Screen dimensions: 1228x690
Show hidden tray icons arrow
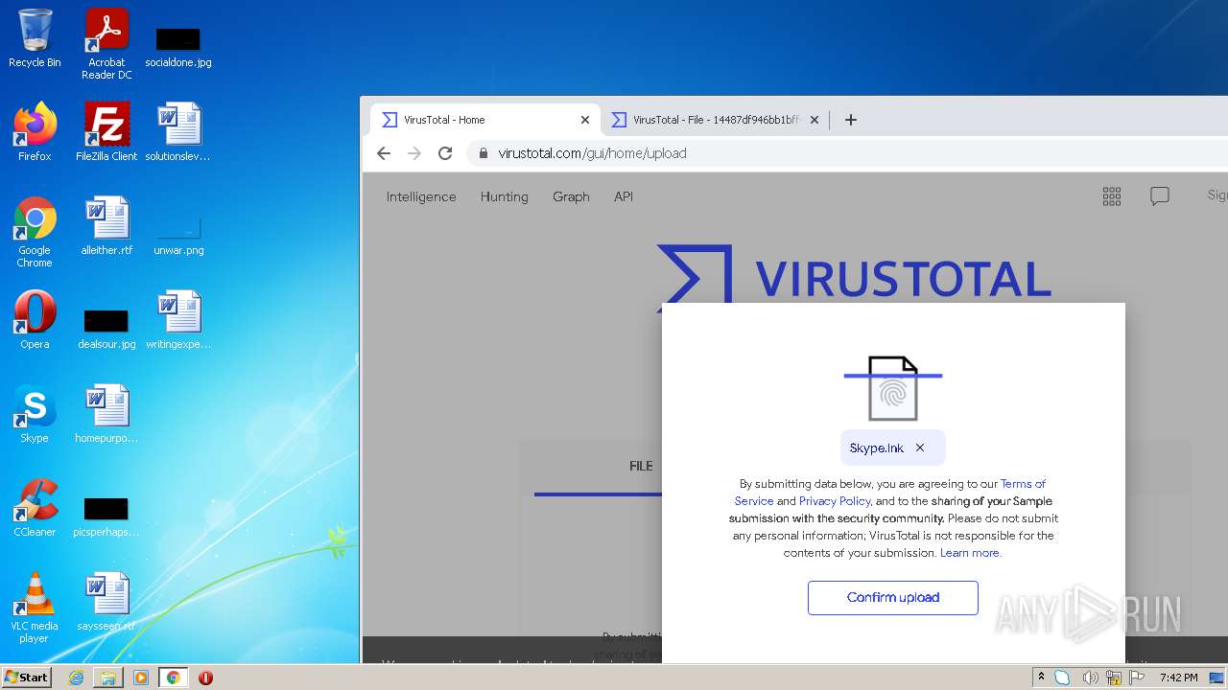click(1041, 678)
